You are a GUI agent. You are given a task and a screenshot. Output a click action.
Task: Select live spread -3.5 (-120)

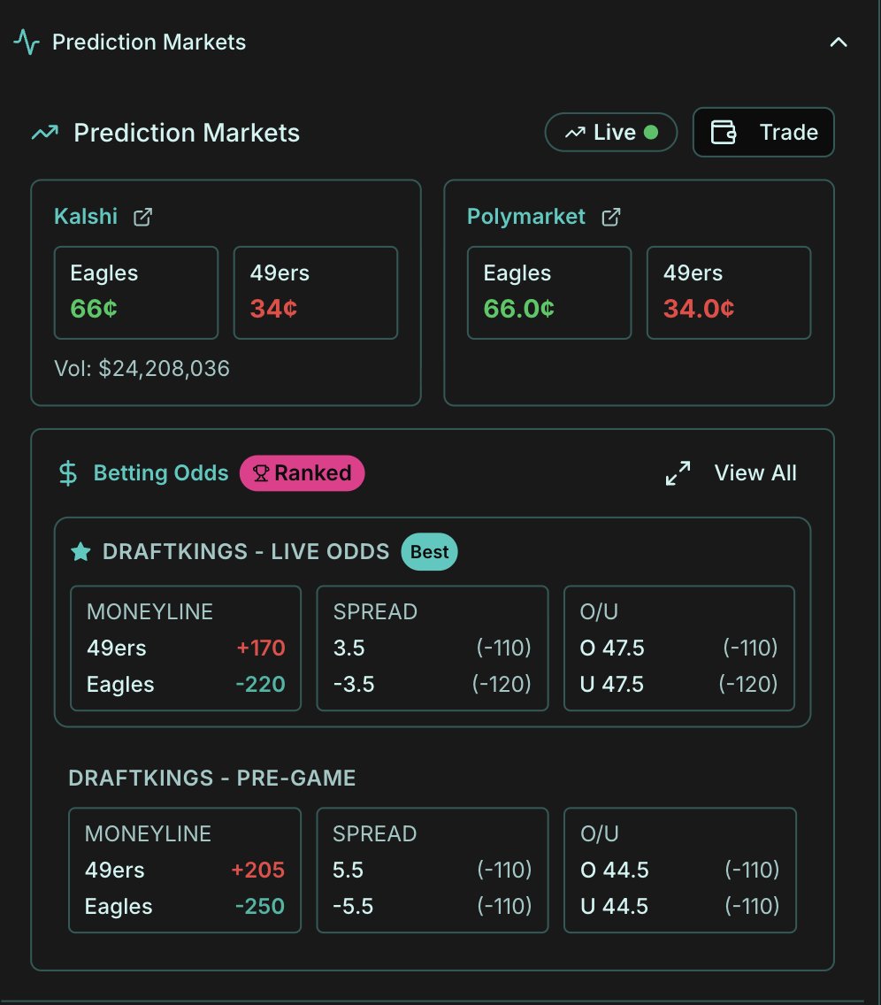tap(433, 685)
